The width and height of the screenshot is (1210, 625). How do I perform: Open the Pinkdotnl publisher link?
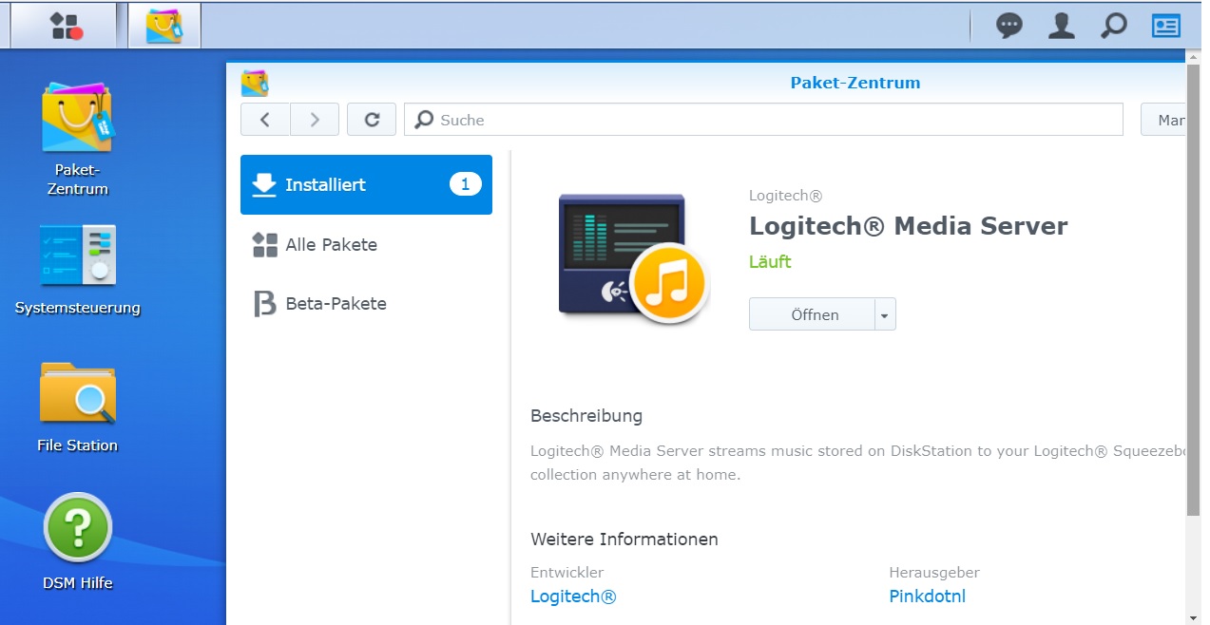click(927, 597)
